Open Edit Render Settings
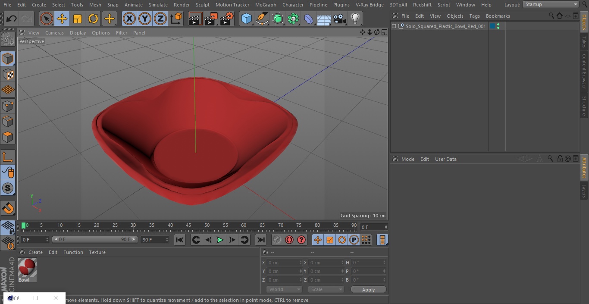Screen dimensions: 589x304 tap(227, 19)
